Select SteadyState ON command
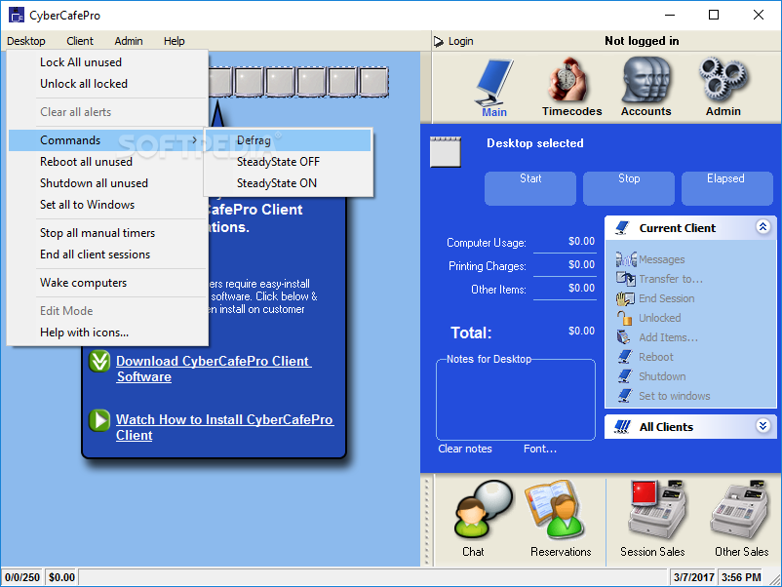Viewport: 782px width, 587px height. pos(289,183)
